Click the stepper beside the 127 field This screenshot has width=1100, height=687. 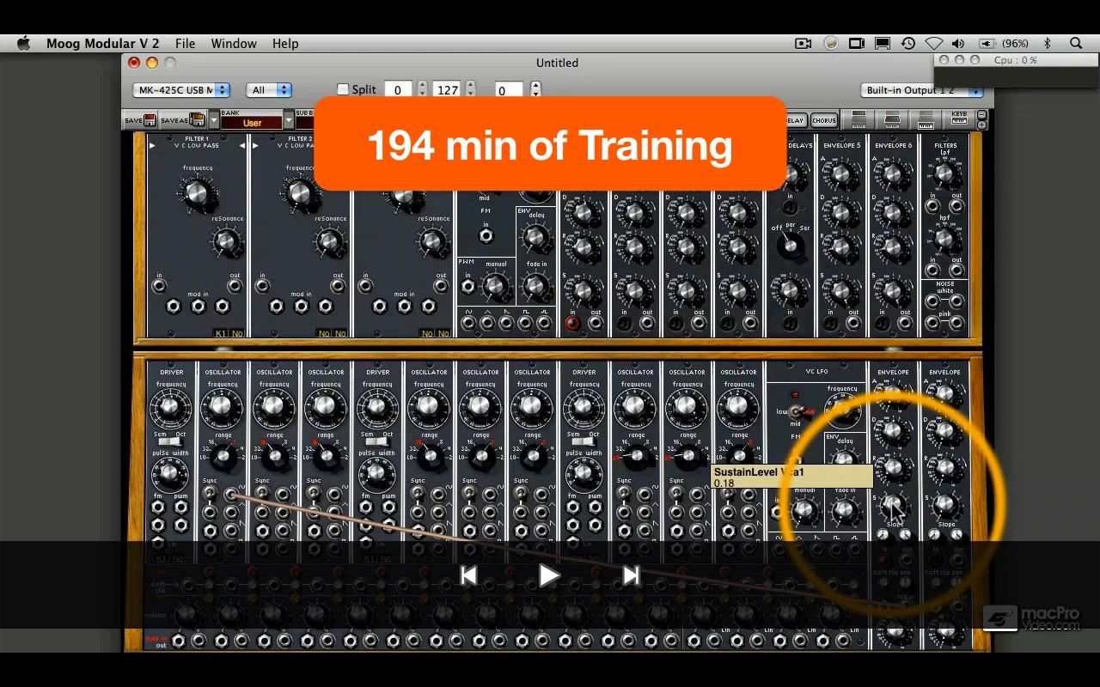[470, 89]
